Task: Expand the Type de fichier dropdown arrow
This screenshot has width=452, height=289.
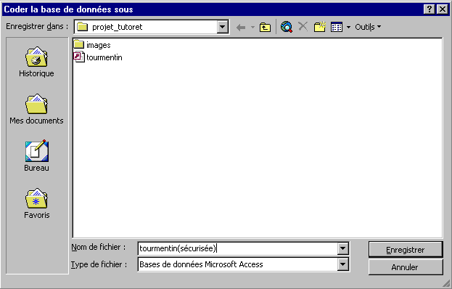Action: coord(342,264)
